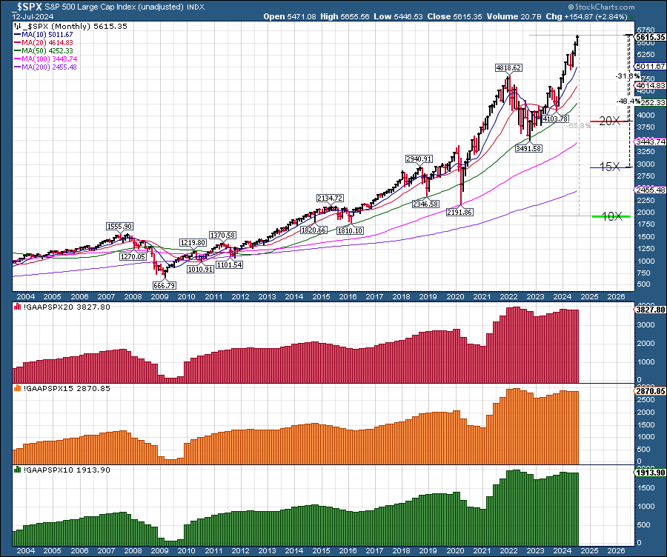This screenshot has height=557, width=667.
Task: Click the 2455.48 axis tag for MA(200)
Action: point(650,190)
